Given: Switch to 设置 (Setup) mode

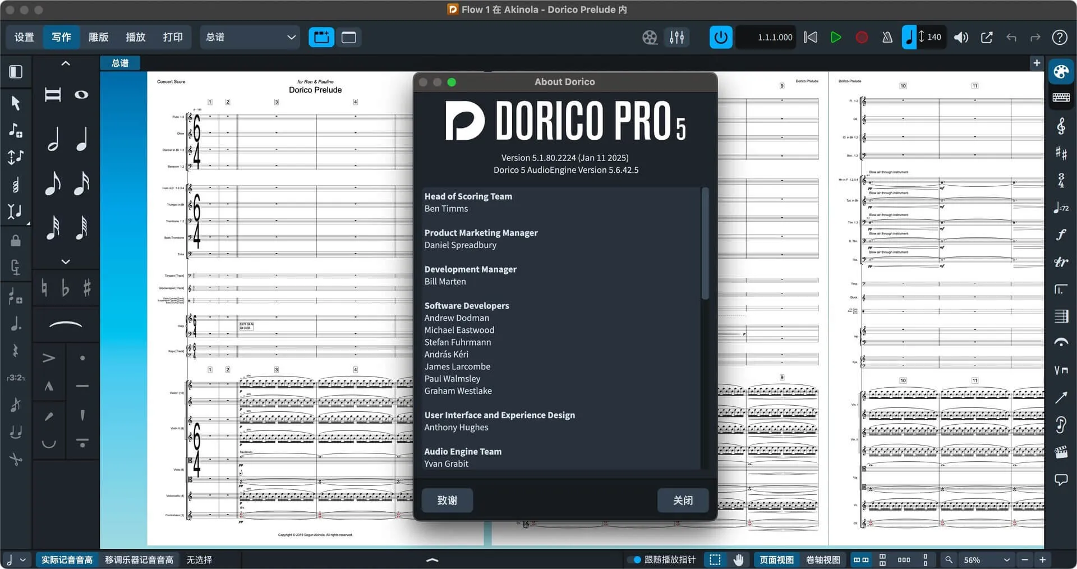Looking at the screenshot, I should (24, 37).
